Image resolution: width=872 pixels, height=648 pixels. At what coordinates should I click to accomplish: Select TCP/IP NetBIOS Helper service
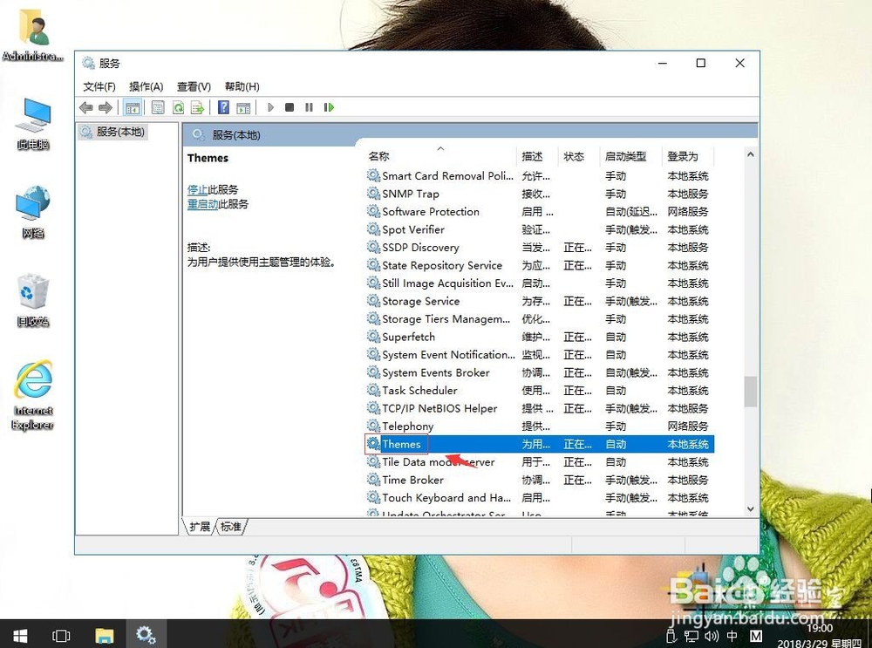540,409
